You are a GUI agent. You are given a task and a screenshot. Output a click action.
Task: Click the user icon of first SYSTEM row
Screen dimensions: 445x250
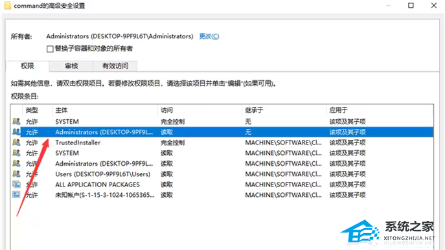[x=16, y=122]
